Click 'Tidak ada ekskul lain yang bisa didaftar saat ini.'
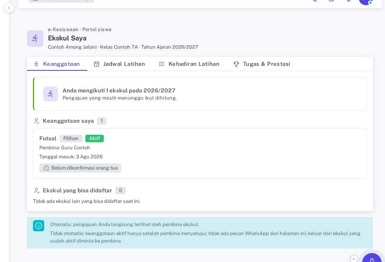The width and height of the screenshot is (385, 262). [87, 201]
